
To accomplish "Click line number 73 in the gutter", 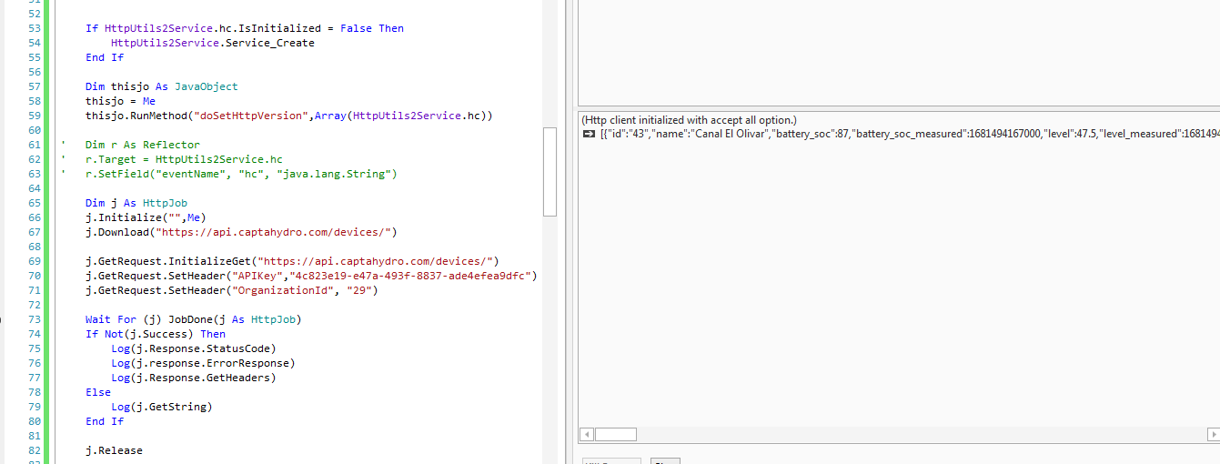I will [35, 319].
